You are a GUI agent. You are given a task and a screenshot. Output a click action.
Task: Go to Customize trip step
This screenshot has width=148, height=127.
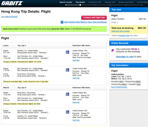click(95, 2)
